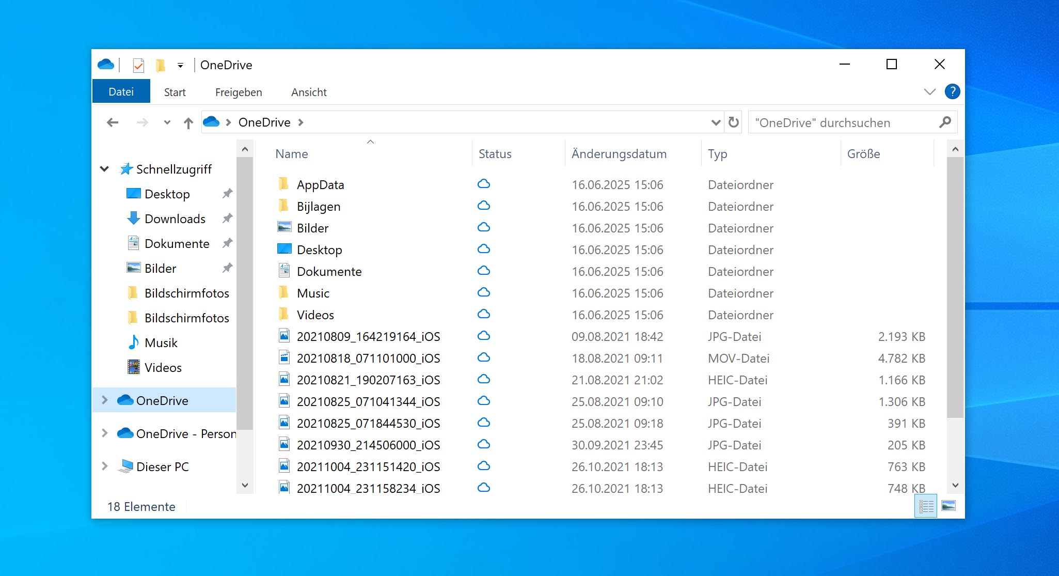Switch to the Ansicht ribbon tab

[x=309, y=92]
